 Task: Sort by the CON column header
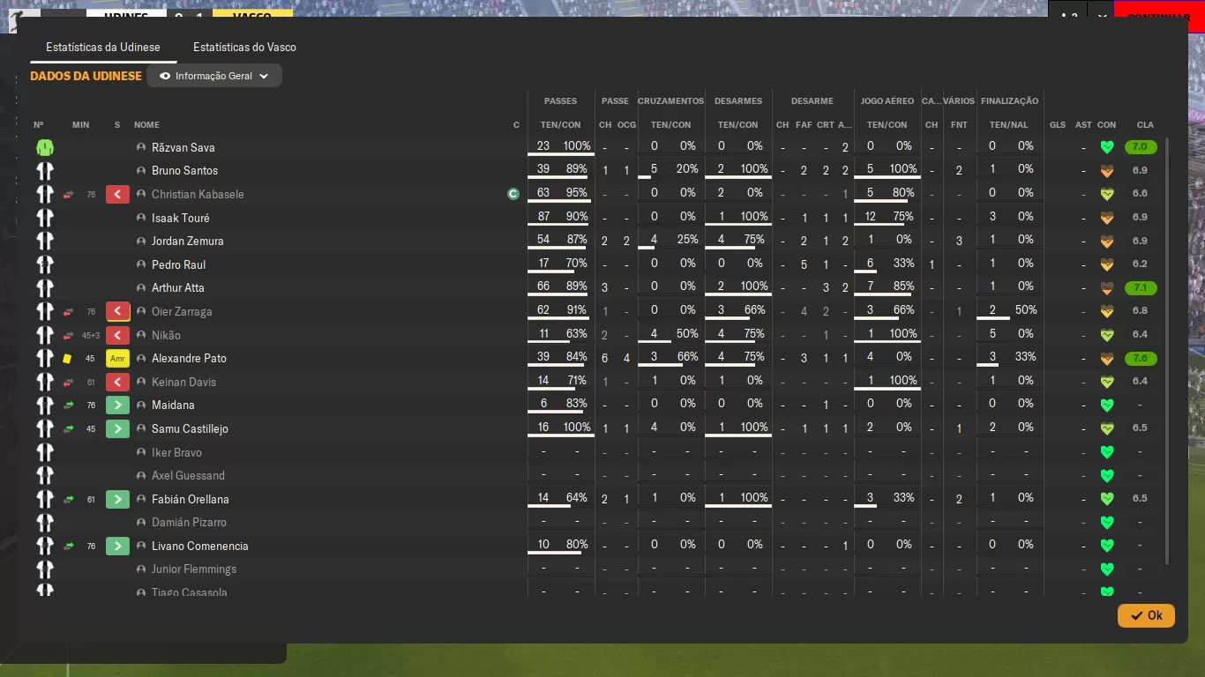1107,125
